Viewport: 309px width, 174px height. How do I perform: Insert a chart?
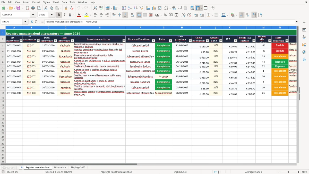click(154, 8)
